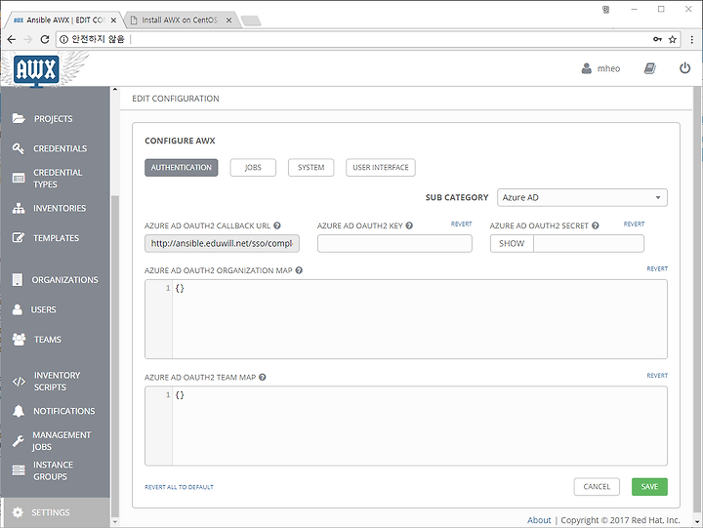Click the Templates pencil icon
The height and width of the screenshot is (528, 703).
pyautogui.click(x=19, y=237)
